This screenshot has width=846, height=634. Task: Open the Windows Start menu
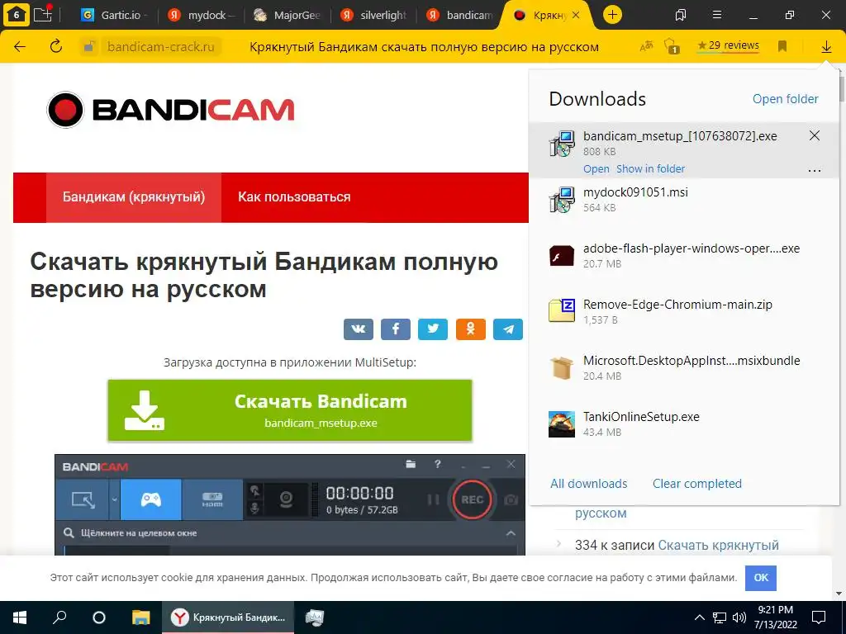pos(20,617)
